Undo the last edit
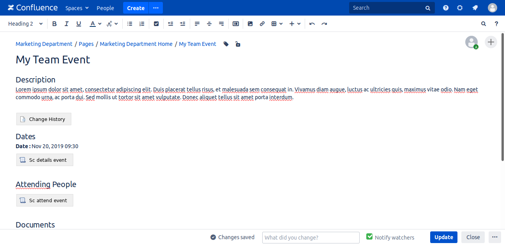Screen dimensions: 505x245 point(312,24)
